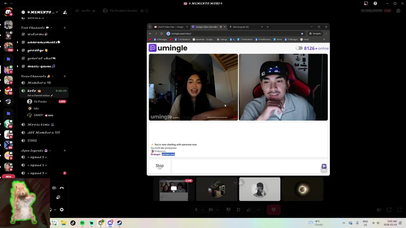Send message arrow in Umingle chat
406x228 pixels.
(324, 166)
